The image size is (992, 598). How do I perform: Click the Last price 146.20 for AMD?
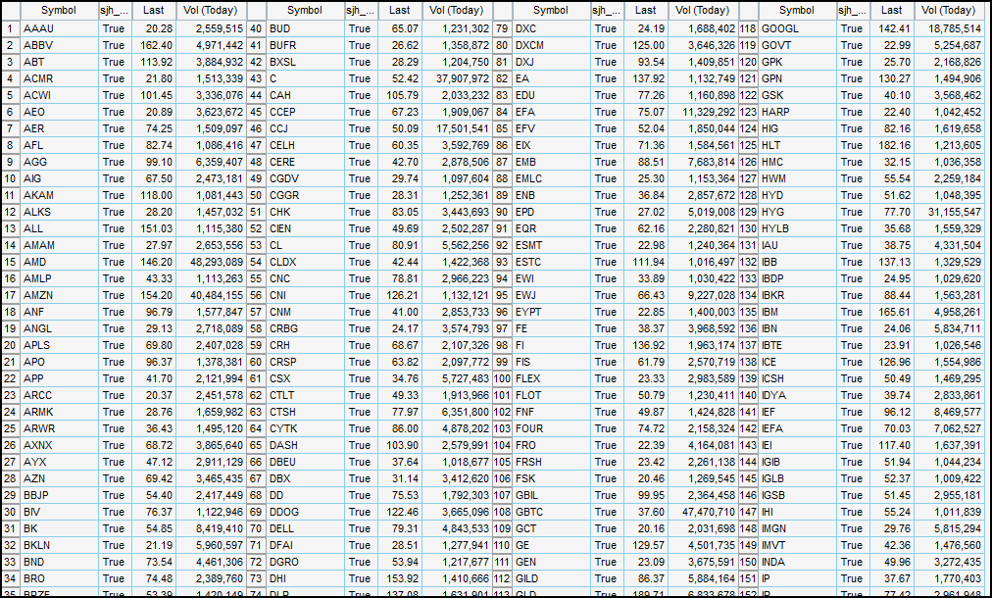click(154, 262)
